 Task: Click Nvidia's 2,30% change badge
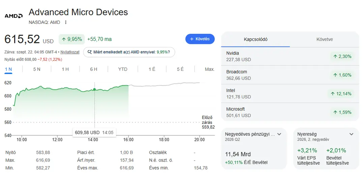pyautogui.click(x=342, y=56)
